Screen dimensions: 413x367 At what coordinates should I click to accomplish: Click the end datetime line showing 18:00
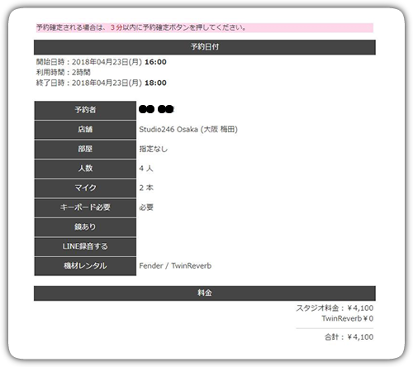click(101, 83)
